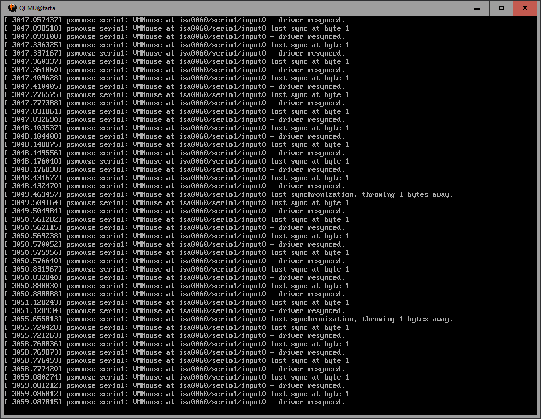This screenshot has height=419, width=541.
Task: Click the log line timestamped 3050.888888
Action: [174, 294]
